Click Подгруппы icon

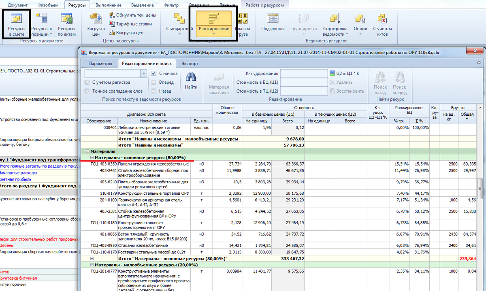[272, 23]
